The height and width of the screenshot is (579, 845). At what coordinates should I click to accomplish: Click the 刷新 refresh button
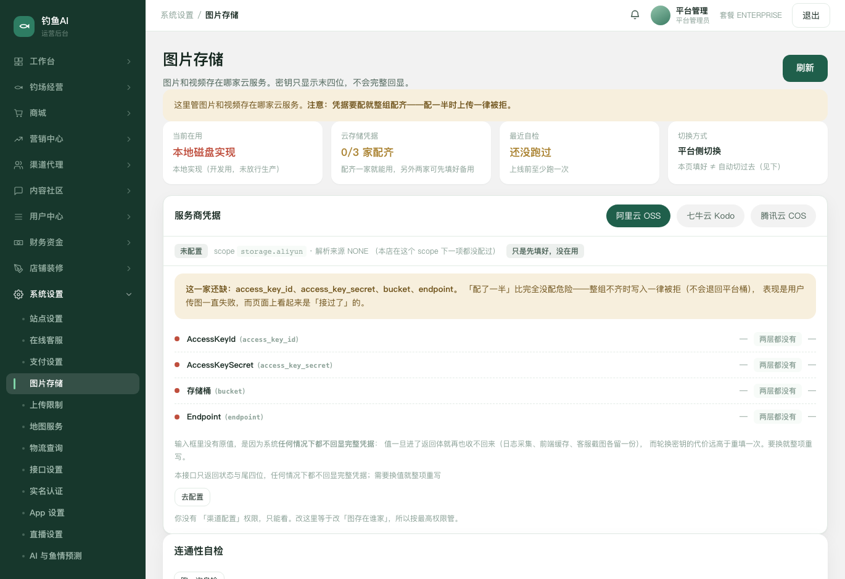tap(805, 68)
